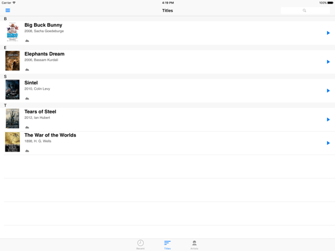
Task: Tap the cloud icon under War of the Worlds
Action: [27, 151]
